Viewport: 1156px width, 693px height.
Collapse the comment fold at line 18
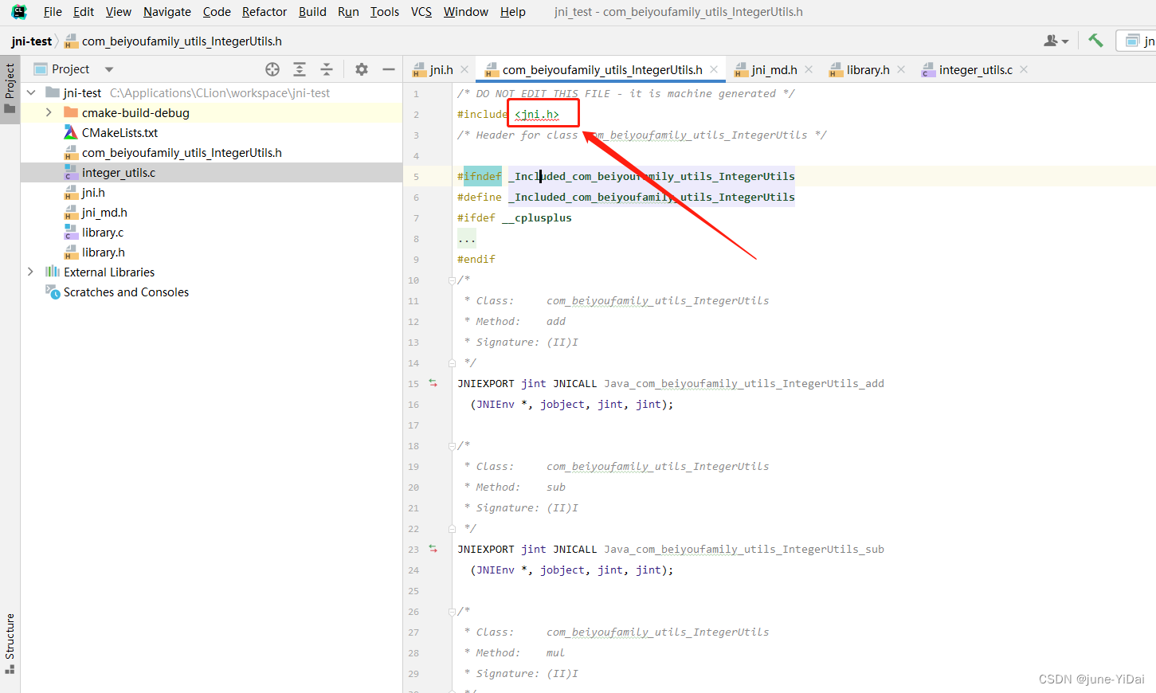tap(452, 446)
